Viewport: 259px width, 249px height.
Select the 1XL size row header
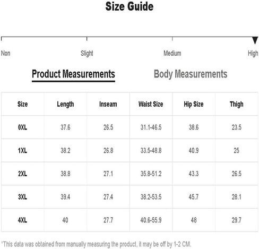22,151
